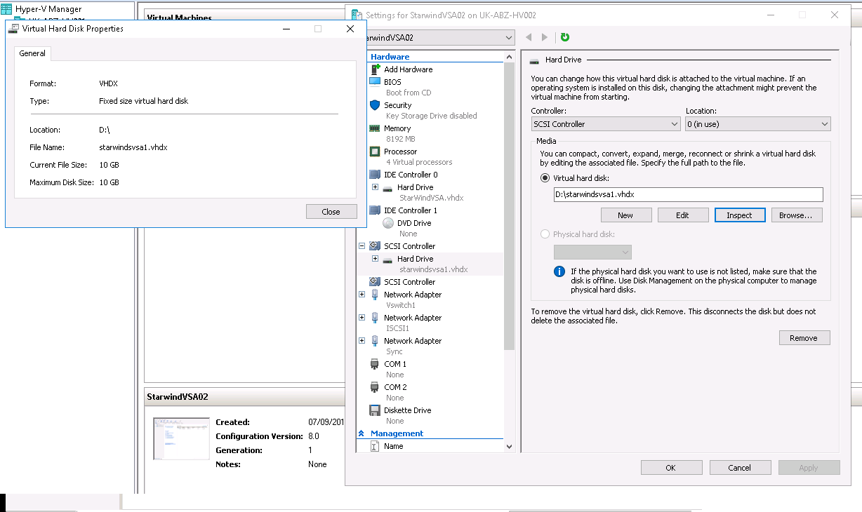Click the Remove button
Screen dimensions: 862x512
(804, 338)
